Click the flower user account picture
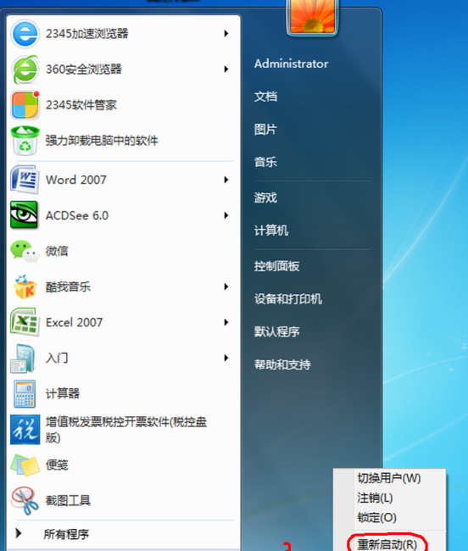The width and height of the screenshot is (468, 551). [312, 16]
